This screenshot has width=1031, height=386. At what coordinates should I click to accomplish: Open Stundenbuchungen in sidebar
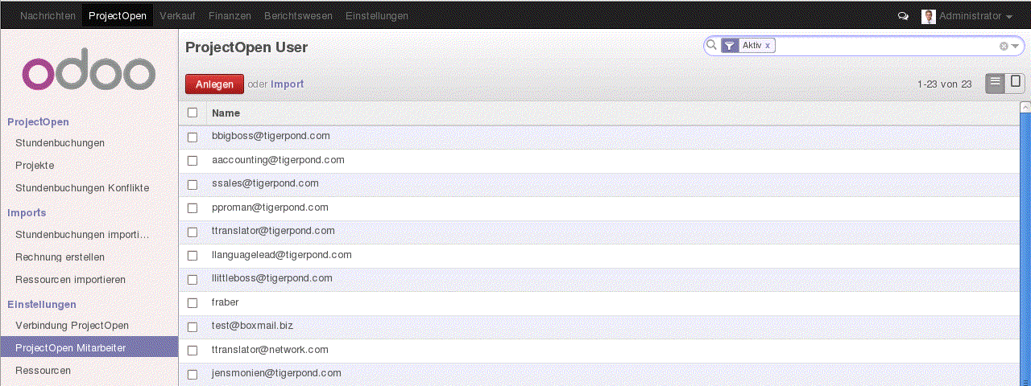point(60,143)
